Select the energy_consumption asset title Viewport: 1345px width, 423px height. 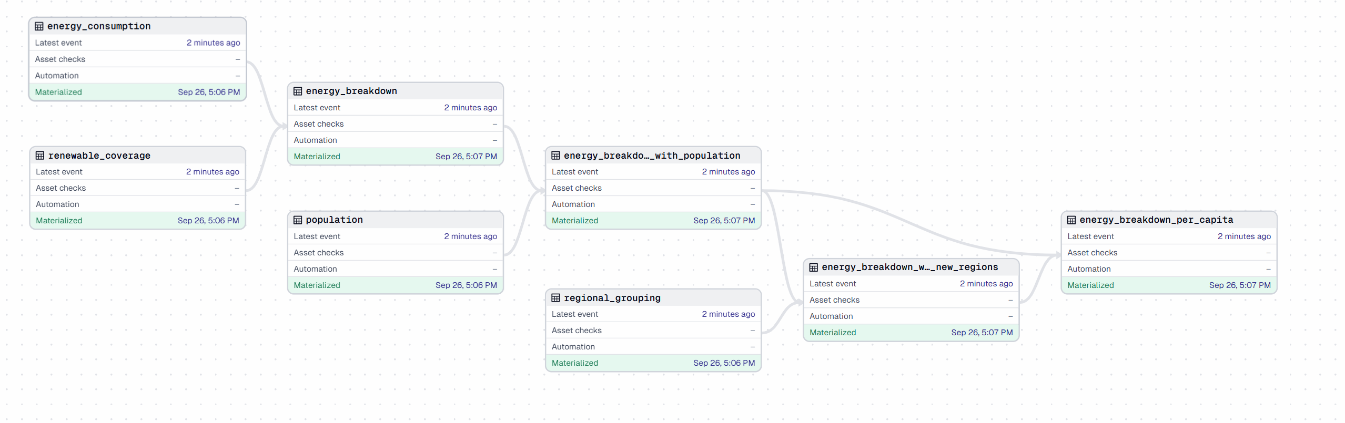pyautogui.click(x=99, y=26)
